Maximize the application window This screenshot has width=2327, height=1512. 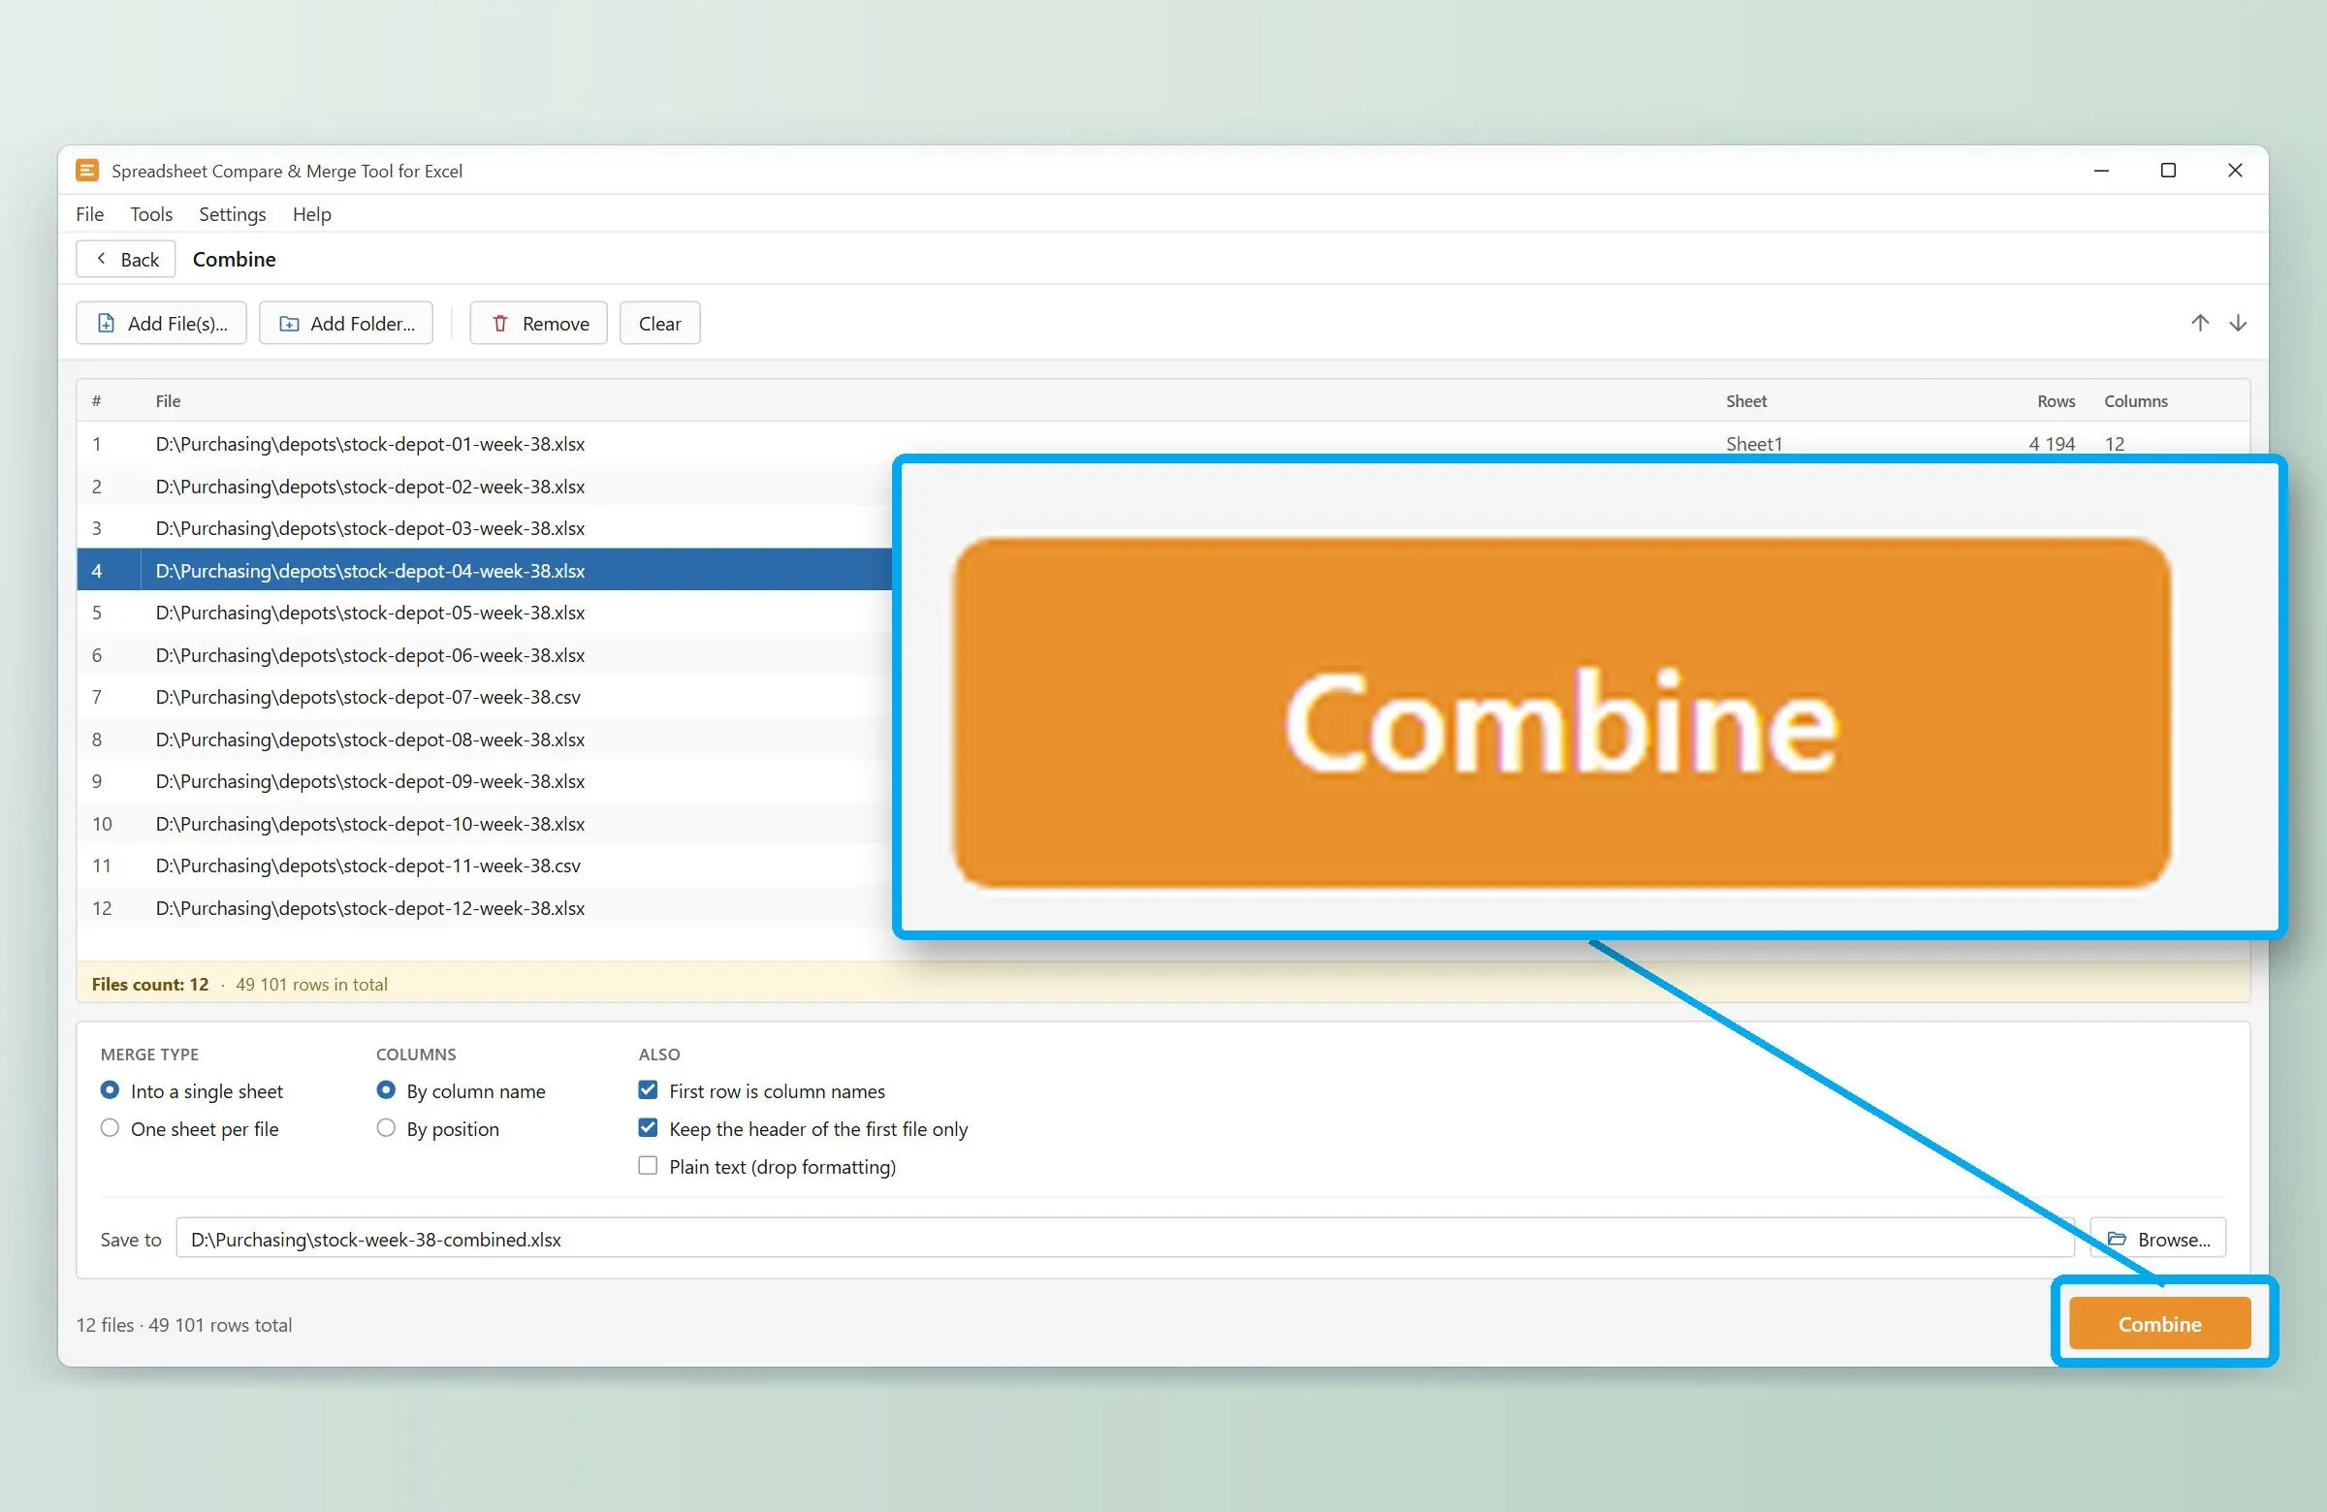pos(2168,170)
